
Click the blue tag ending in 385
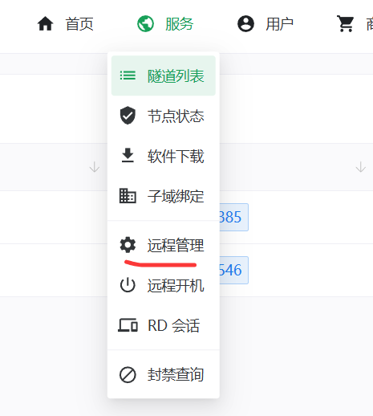pyautogui.click(x=234, y=217)
